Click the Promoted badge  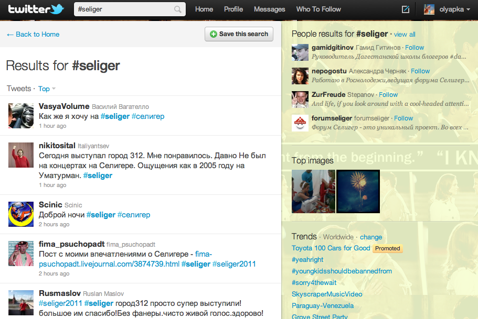point(387,248)
